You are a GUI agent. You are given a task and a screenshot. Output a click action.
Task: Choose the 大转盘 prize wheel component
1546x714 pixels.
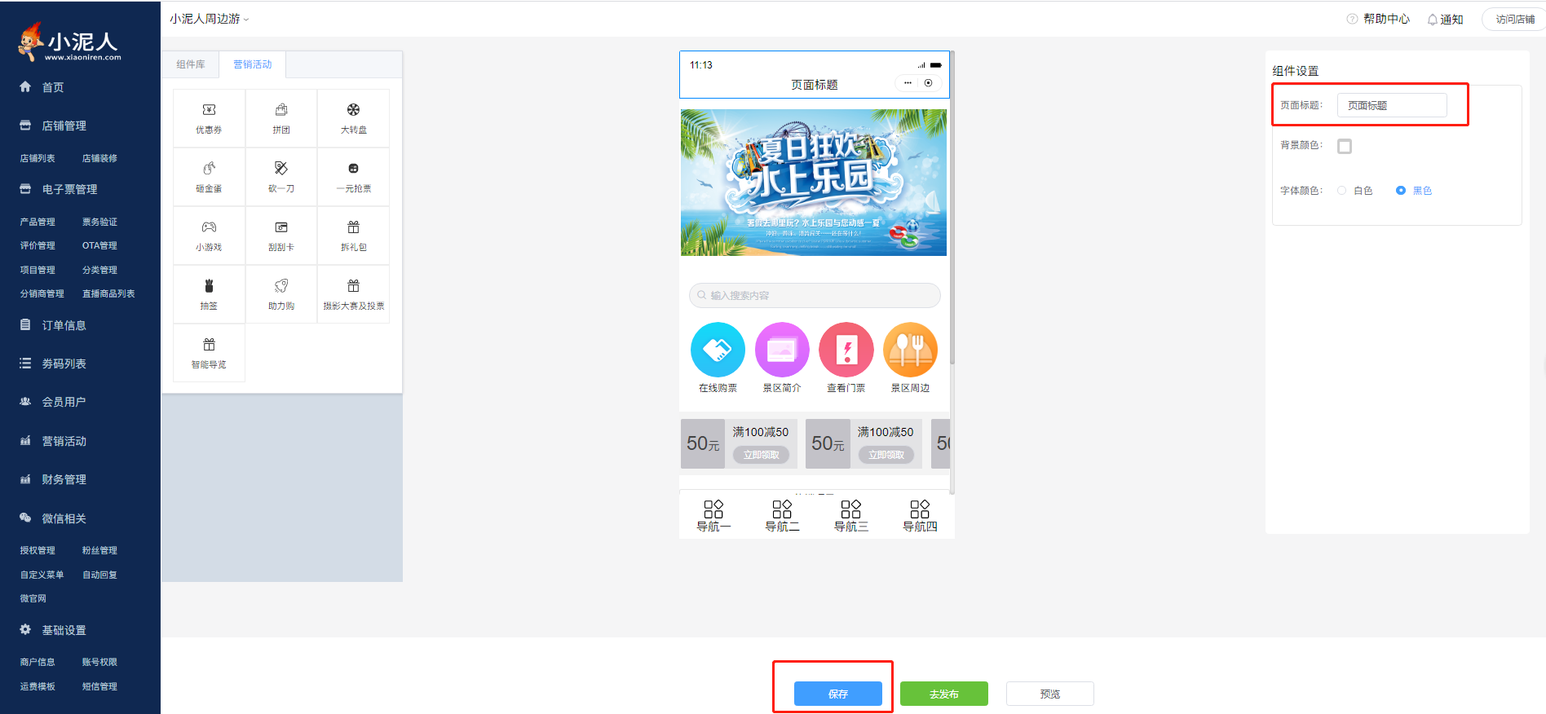(x=353, y=118)
